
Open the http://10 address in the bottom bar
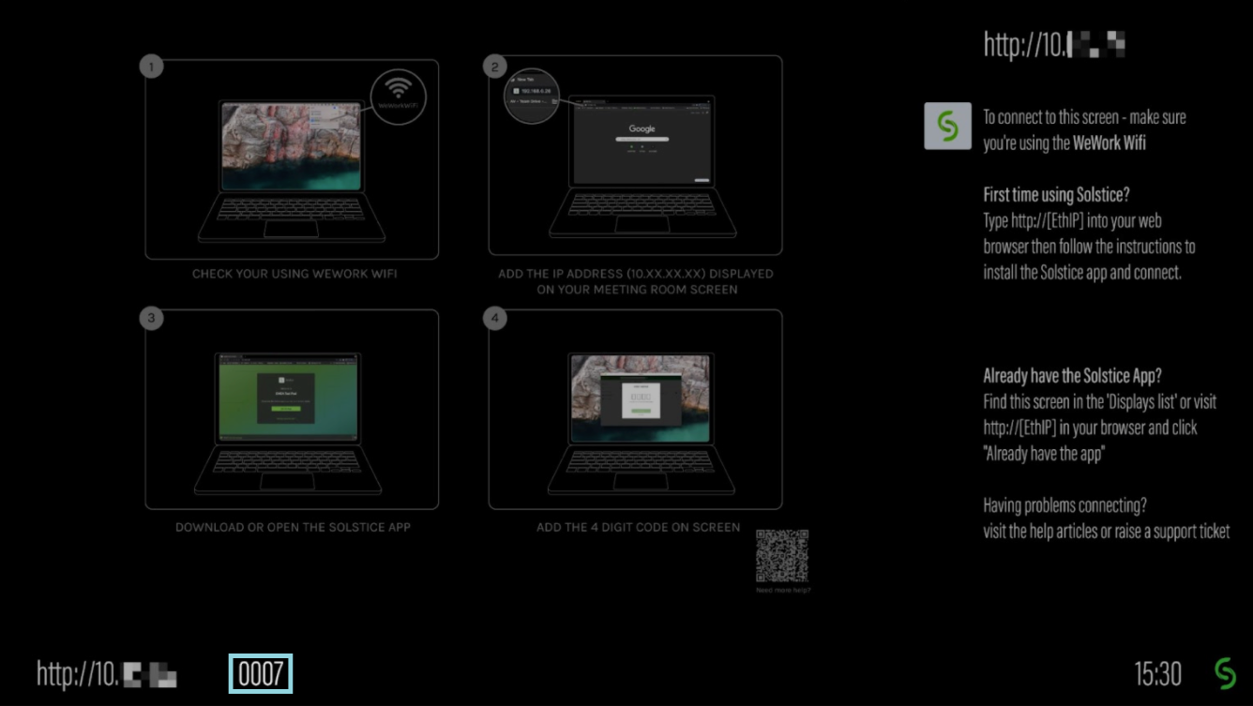click(x=106, y=674)
